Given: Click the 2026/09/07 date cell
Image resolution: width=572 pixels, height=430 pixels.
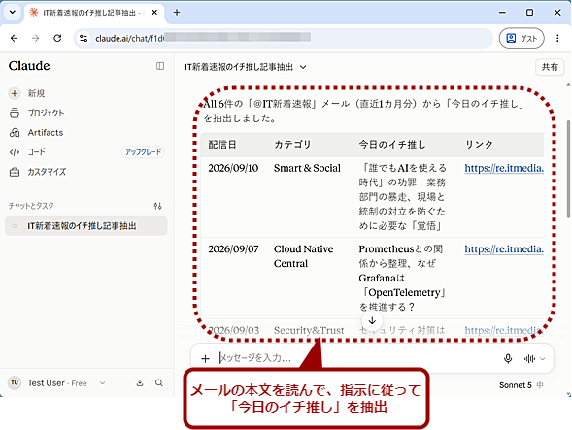Looking at the screenshot, I should [233, 249].
